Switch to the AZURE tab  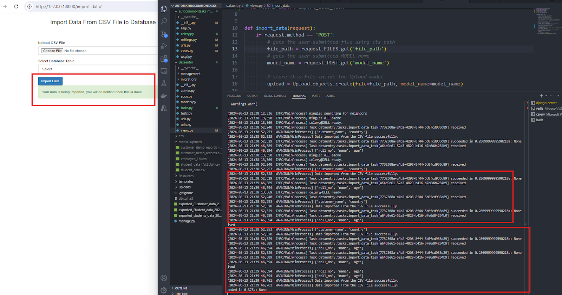point(331,96)
